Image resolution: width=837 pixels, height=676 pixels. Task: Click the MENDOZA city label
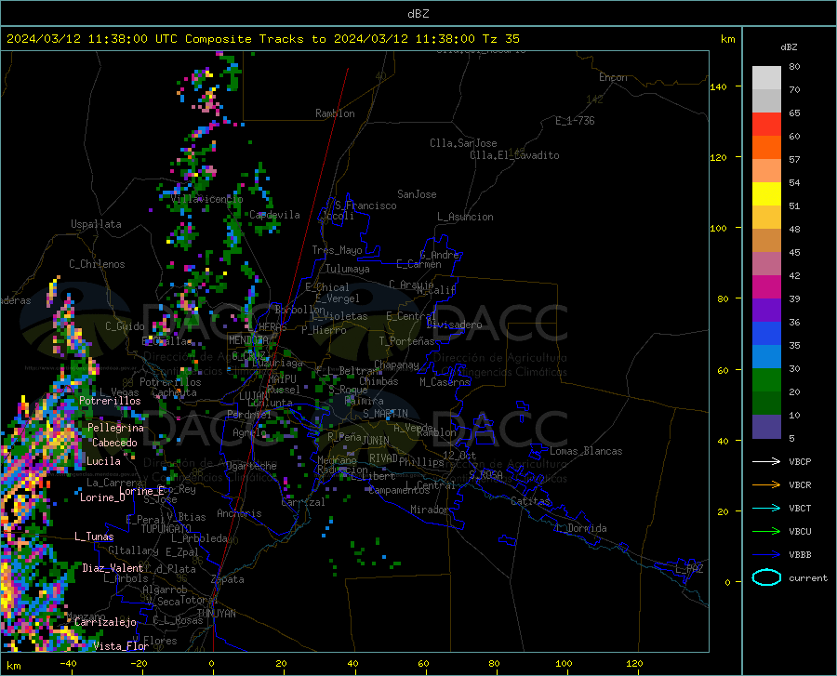pyautogui.click(x=248, y=339)
